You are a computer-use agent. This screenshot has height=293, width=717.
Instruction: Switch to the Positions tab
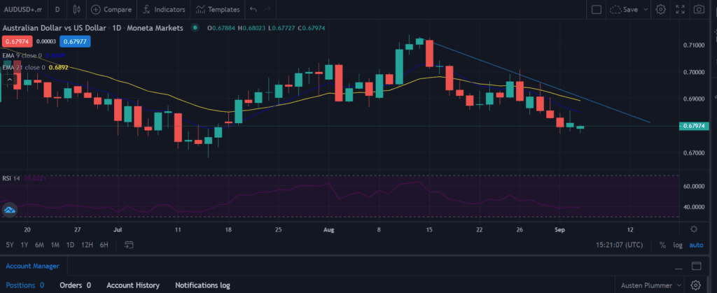25,285
